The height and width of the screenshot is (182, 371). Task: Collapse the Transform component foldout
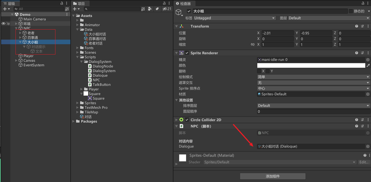click(176, 26)
